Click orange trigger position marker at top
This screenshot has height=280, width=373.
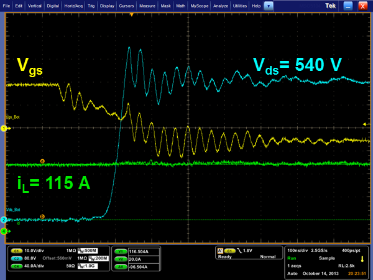131,14
